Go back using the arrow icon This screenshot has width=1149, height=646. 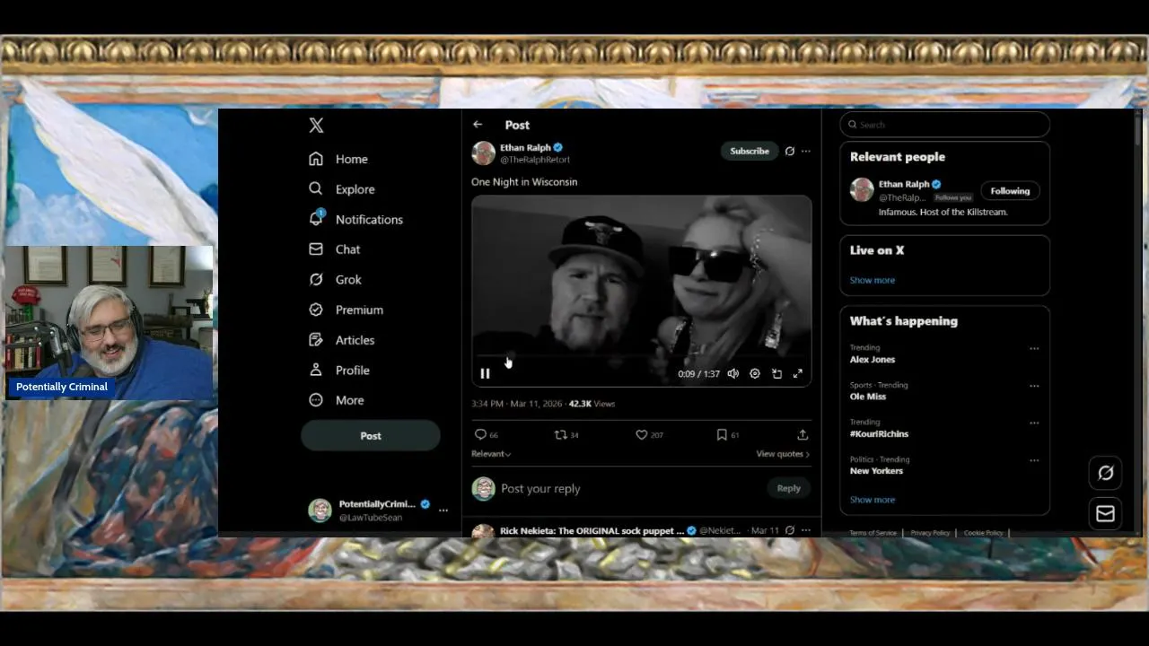tap(478, 125)
